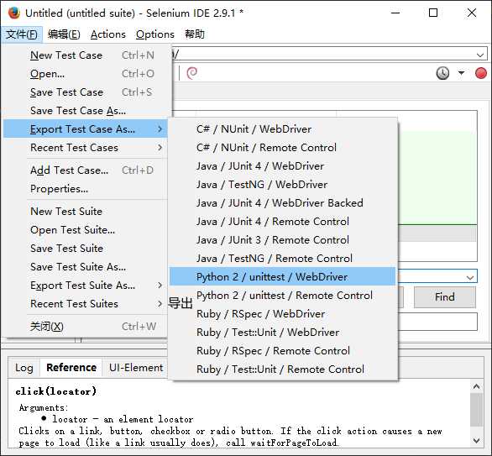Choose New Test Case
Screen dimensions: 492x456
point(86,55)
